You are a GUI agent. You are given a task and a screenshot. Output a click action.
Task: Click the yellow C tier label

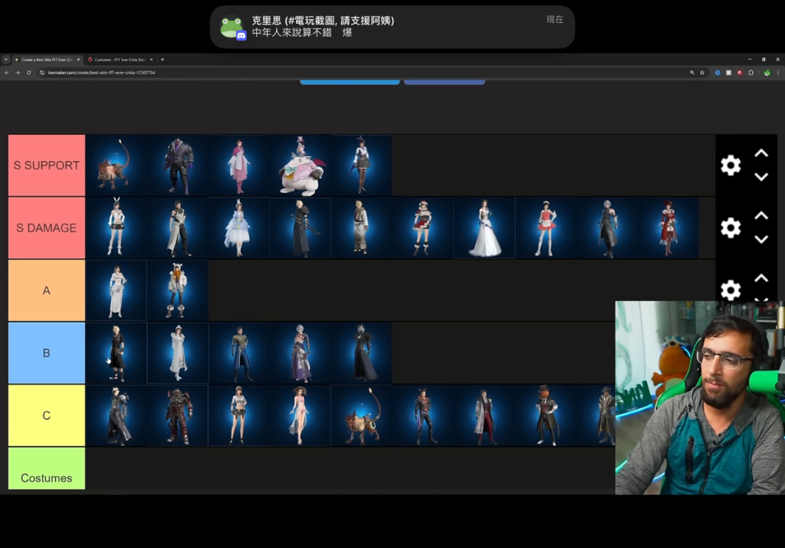(47, 415)
